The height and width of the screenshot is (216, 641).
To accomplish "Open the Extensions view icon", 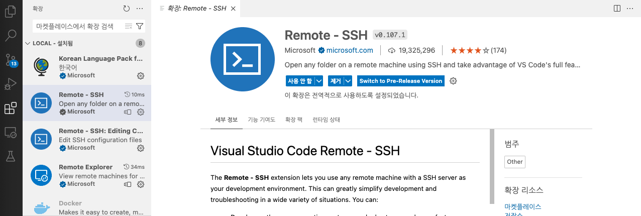I will click(11, 108).
